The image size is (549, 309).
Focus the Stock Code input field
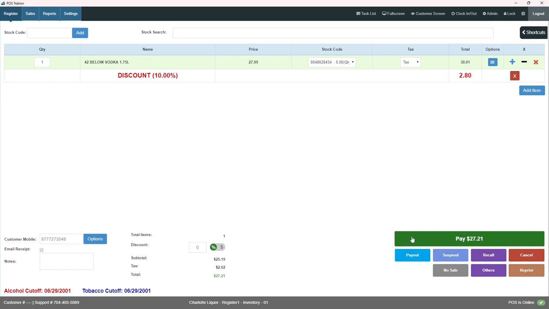49,33
